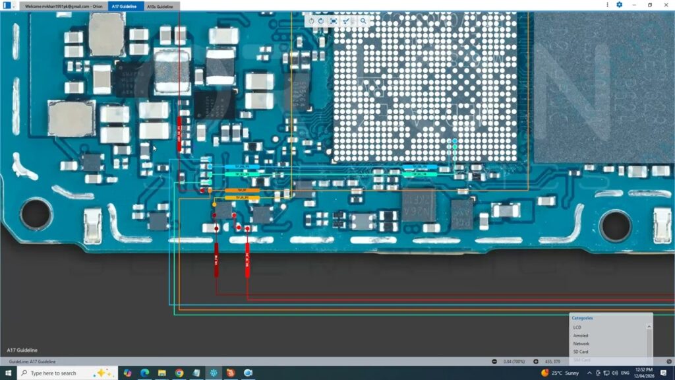Switch to the A10s Guideline tab
This screenshot has height=380, width=675.
point(160,6)
